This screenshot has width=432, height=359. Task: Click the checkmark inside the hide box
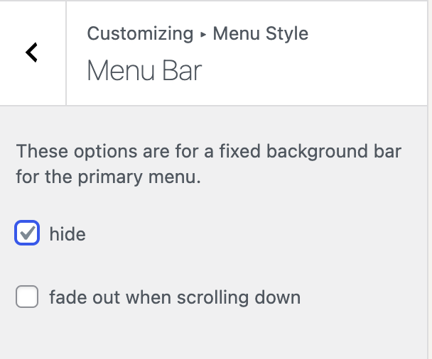point(27,232)
